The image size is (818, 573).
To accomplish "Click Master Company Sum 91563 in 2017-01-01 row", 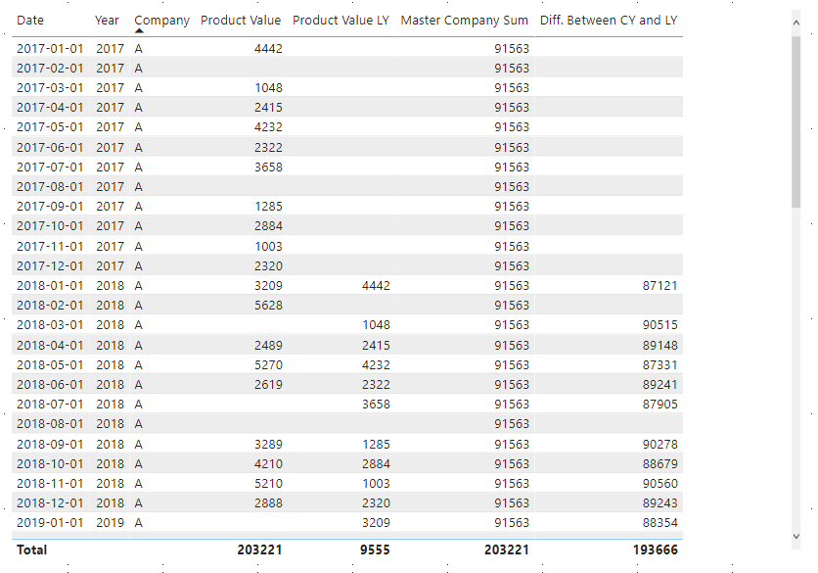I will pyautogui.click(x=511, y=49).
